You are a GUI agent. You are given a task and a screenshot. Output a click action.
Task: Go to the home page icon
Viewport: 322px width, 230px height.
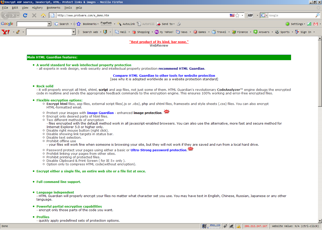[x=43, y=15]
